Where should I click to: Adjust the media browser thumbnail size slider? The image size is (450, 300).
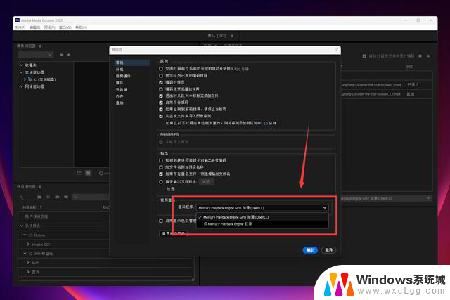click(x=101, y=174)
